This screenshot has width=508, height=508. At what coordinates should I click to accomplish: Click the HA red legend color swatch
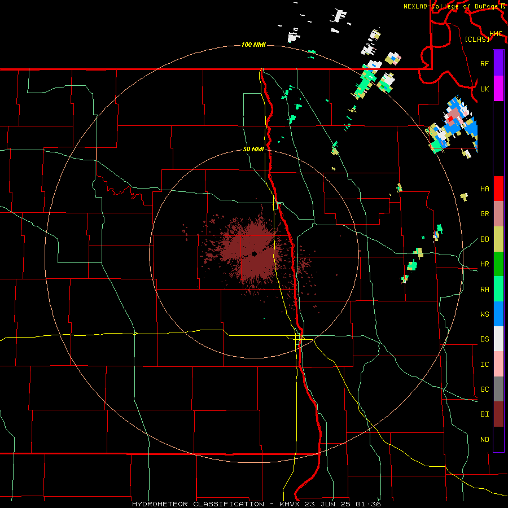coord(498,189)
